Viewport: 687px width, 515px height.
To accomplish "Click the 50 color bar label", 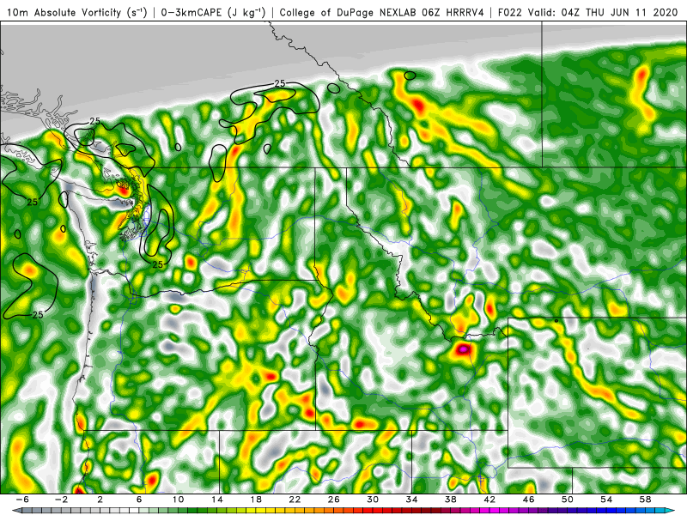I will [x=568, y=500].
